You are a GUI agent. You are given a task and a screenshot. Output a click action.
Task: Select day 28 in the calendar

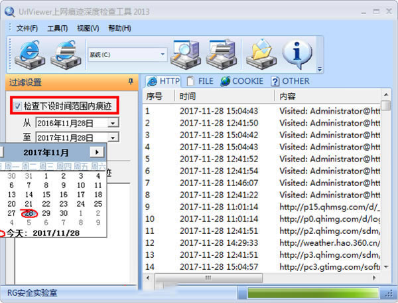(29, 213)
